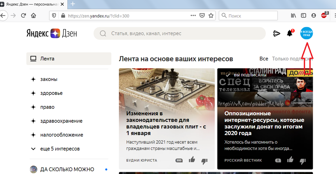Bookmark this page with star icon
The height and width of the screenshot is (174, 336).
pos(211,16)
